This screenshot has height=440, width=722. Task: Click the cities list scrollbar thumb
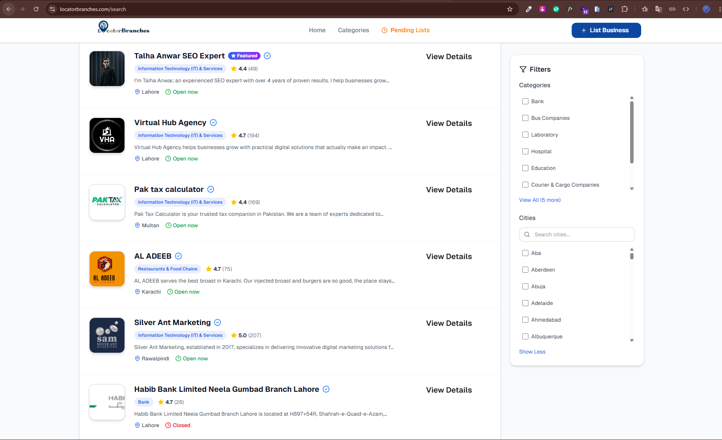coord(632,256)
